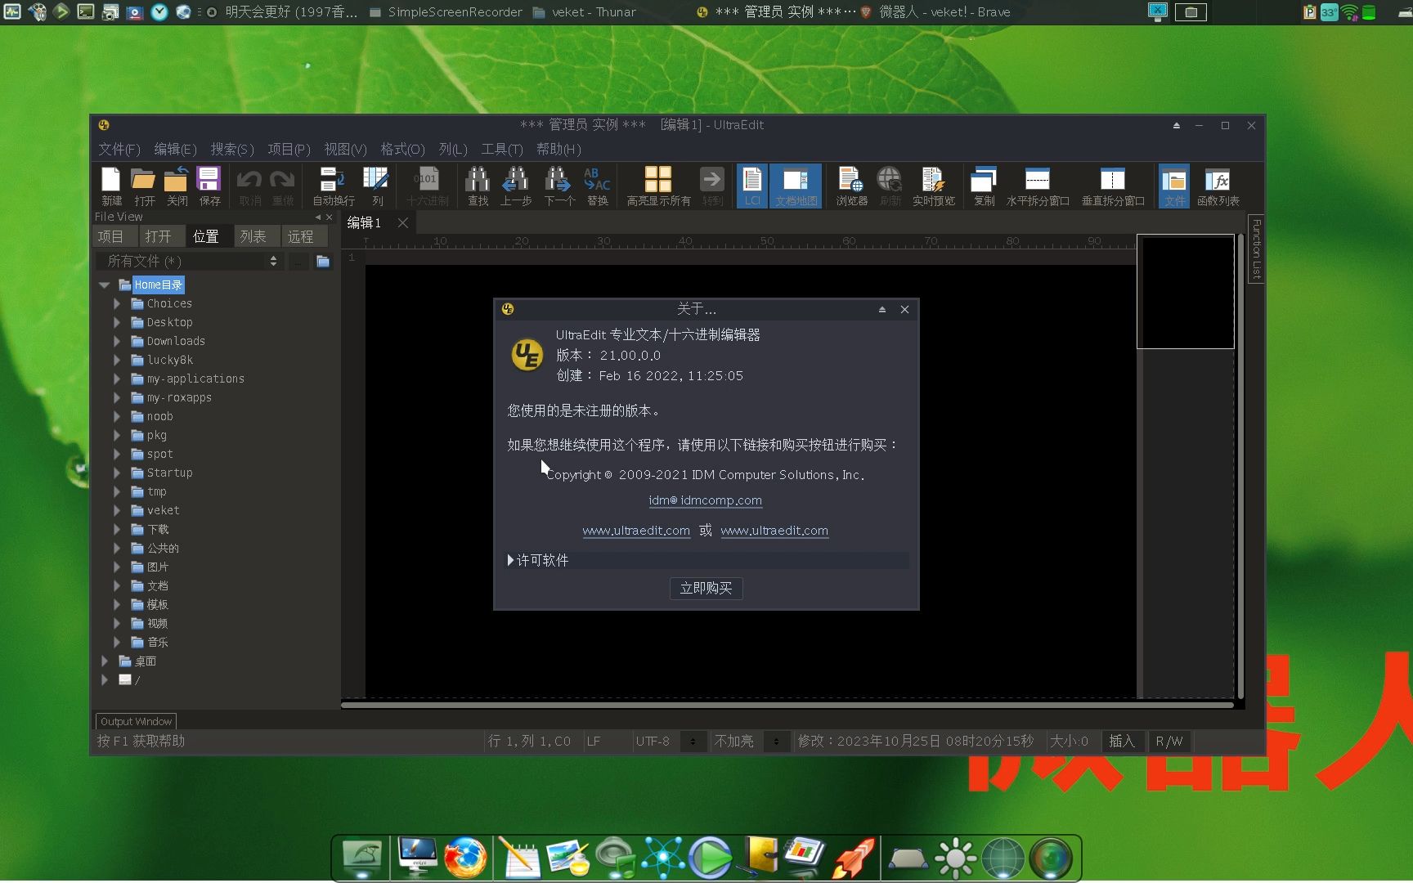Toggle 列 column mode in the toolbar
The width and height of the screenshot is (1413, 883).
click(x=377, y=186)
